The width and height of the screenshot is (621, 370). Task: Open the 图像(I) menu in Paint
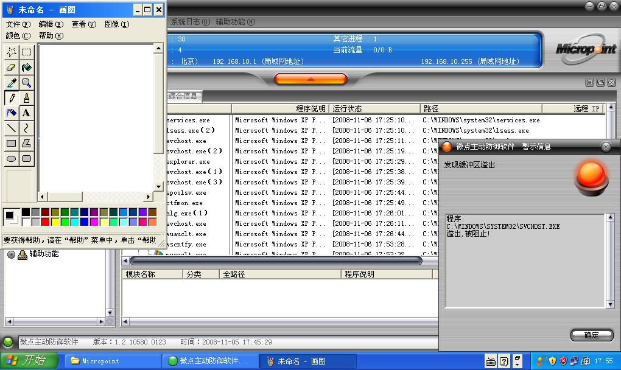(117, 24)
